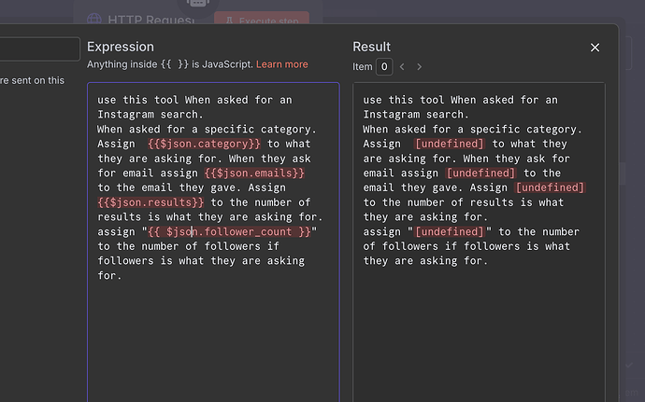The width and height of the screenshot is (645, 402).
Task: Go to the next result item
Action: click(419, 67)
